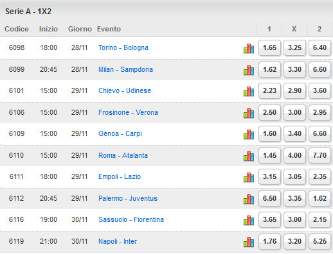
Task: Open statistics icon for Milan - Sampdoria
Action: pyautogui.click(x=249, y=70)
